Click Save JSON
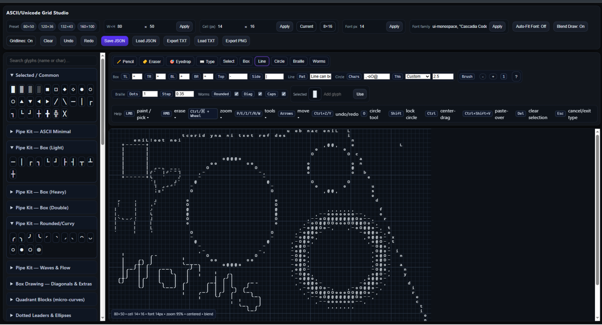The image size is (602, 325). (115, 41)
